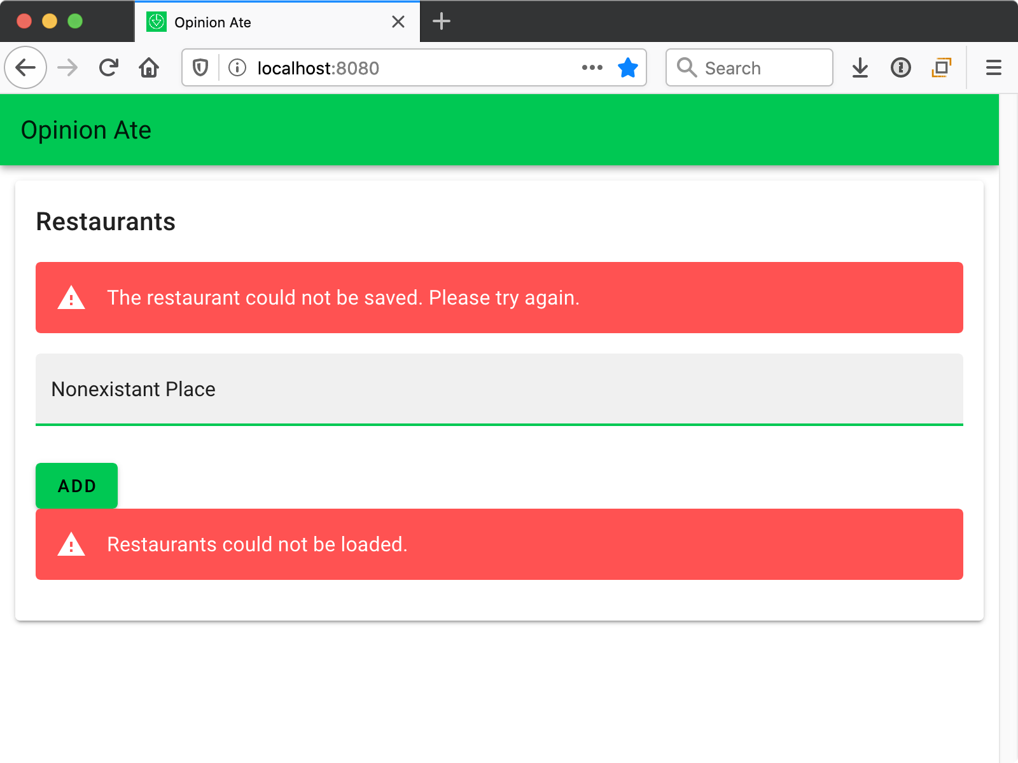Click the ADD button

(76, 486)
